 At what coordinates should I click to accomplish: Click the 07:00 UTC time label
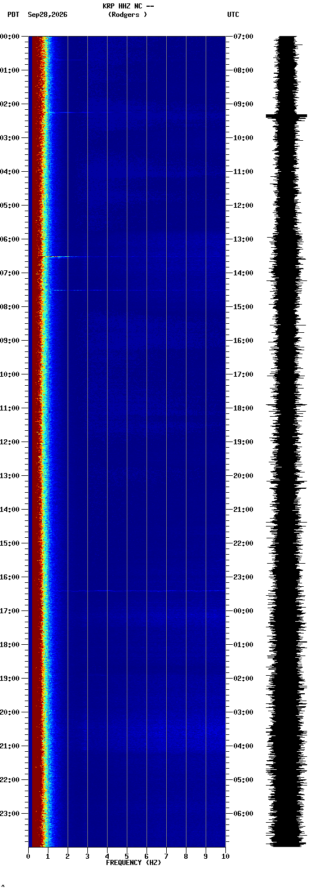243,37
